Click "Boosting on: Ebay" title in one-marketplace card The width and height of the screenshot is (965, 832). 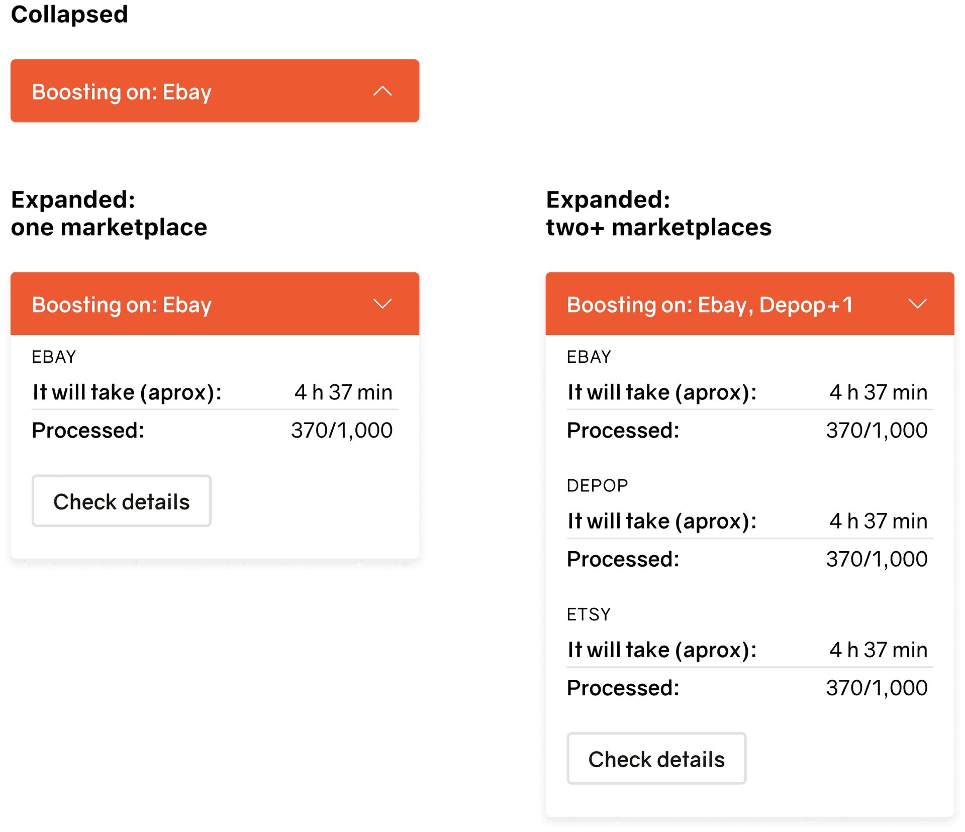click(122, 305)
